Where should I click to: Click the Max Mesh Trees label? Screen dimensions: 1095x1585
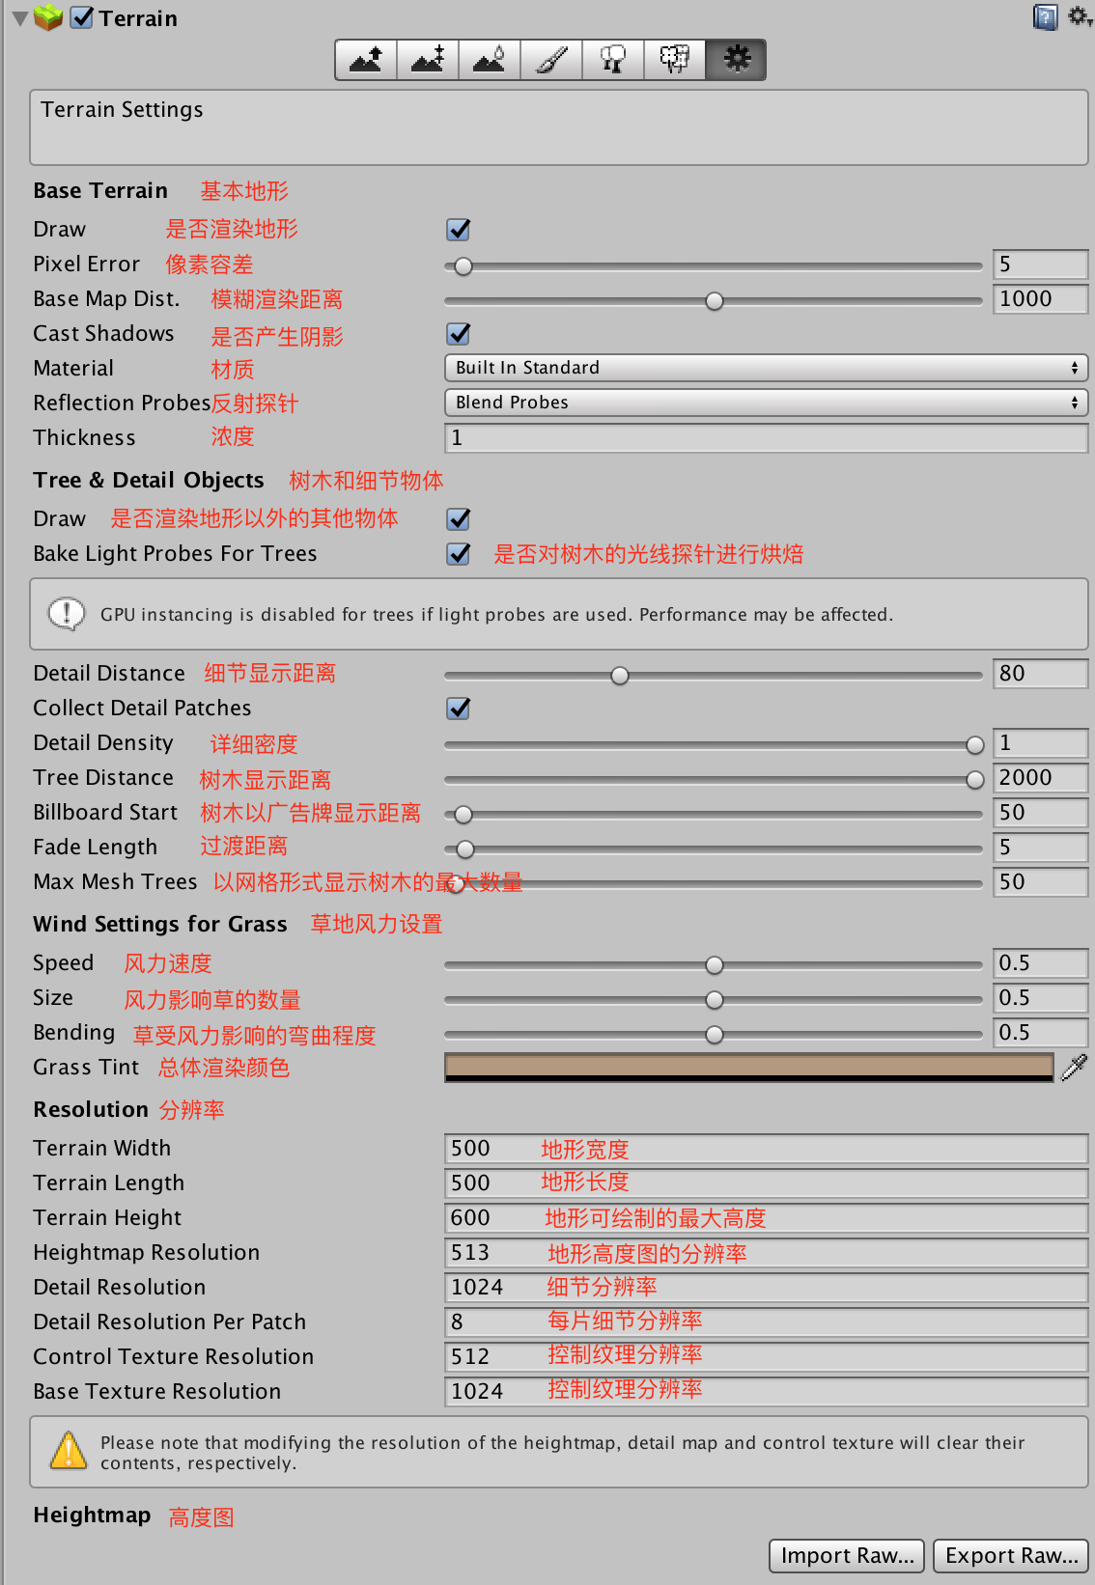pyautogui.click(x=115, y=882)
